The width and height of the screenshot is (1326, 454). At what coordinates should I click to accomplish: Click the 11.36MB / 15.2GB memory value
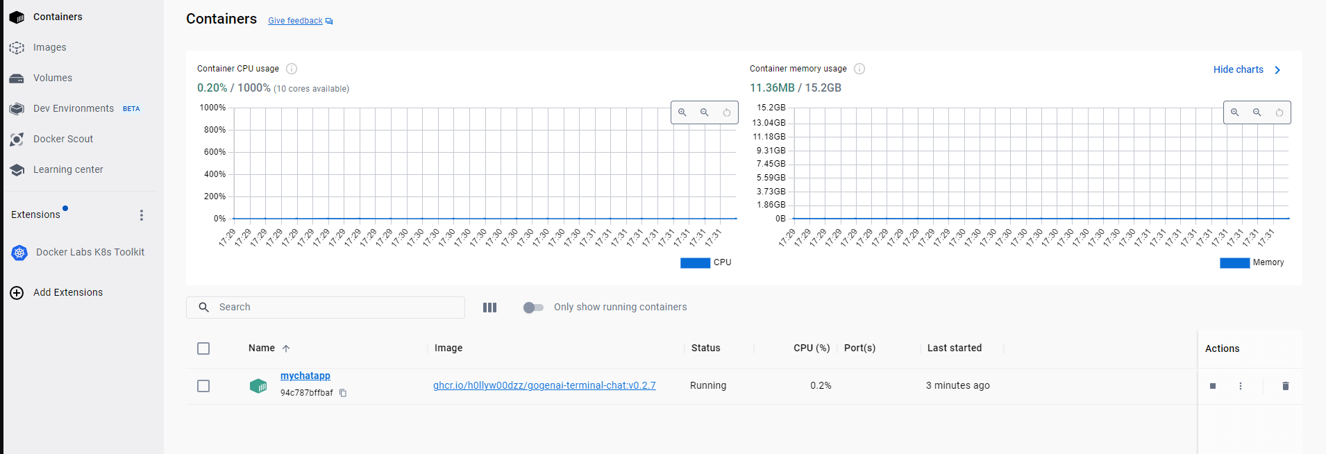point(796,87)
